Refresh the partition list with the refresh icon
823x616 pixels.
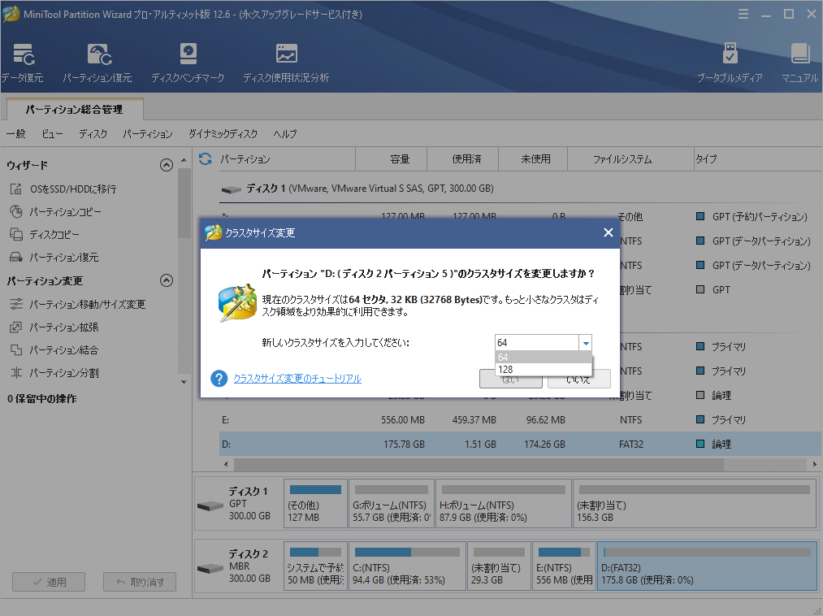pos(206,158)
